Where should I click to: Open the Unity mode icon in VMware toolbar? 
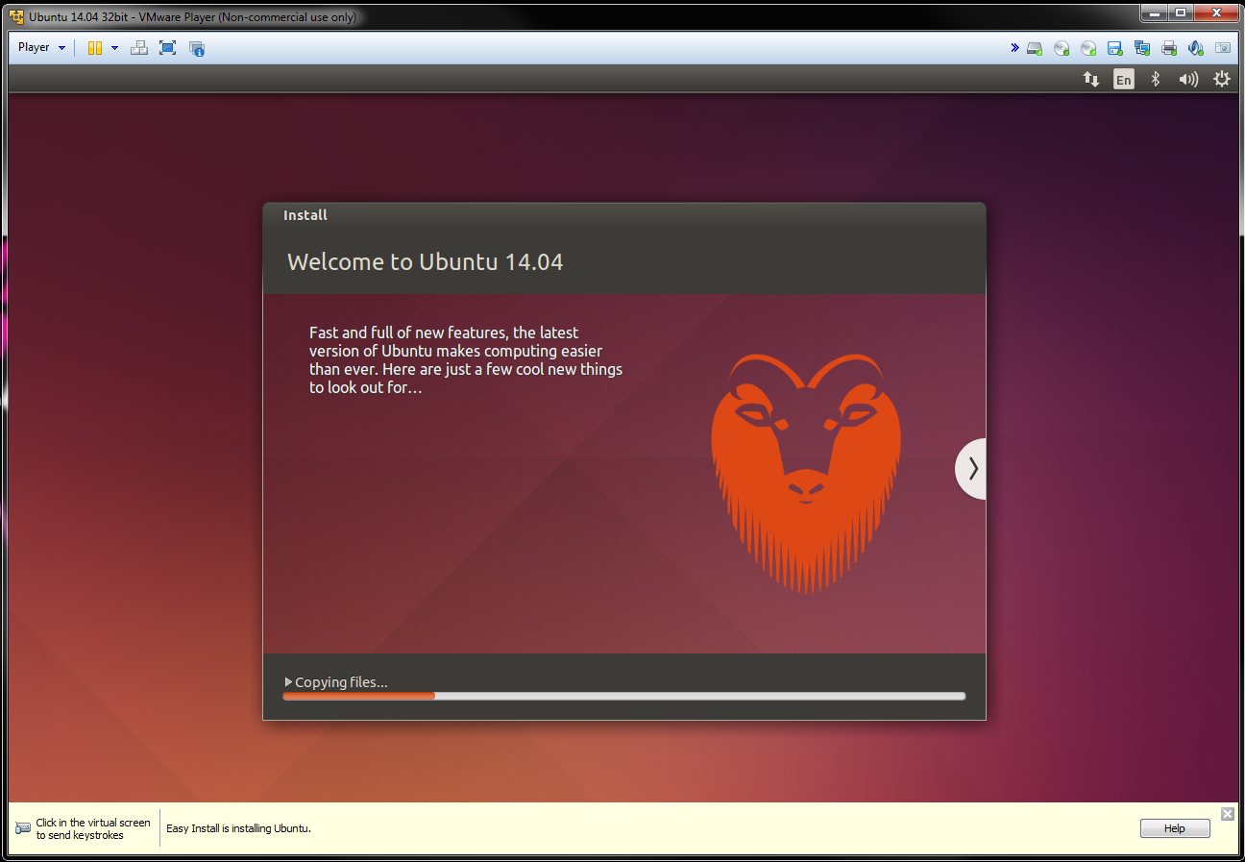(x=197, y=48)
